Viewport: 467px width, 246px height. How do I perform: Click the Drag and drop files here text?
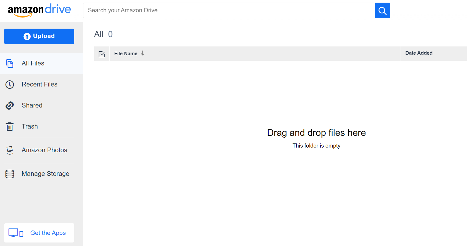pyautogui.click(x=316, y=133)
